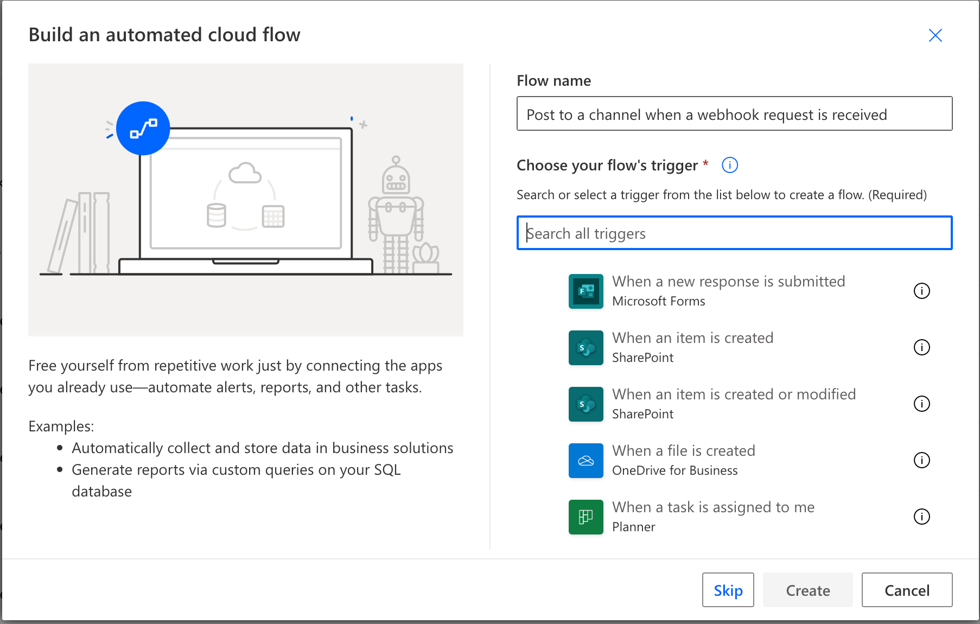Click the Create button

pos(807,590)
